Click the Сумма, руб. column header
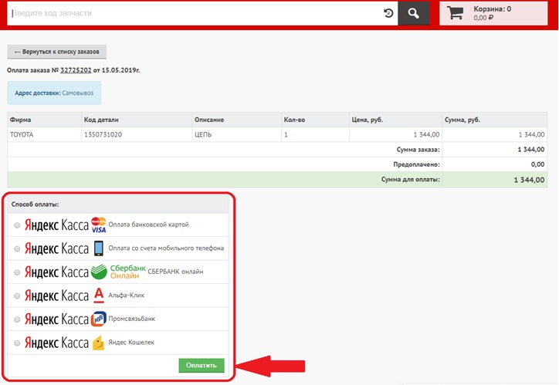 495,120
